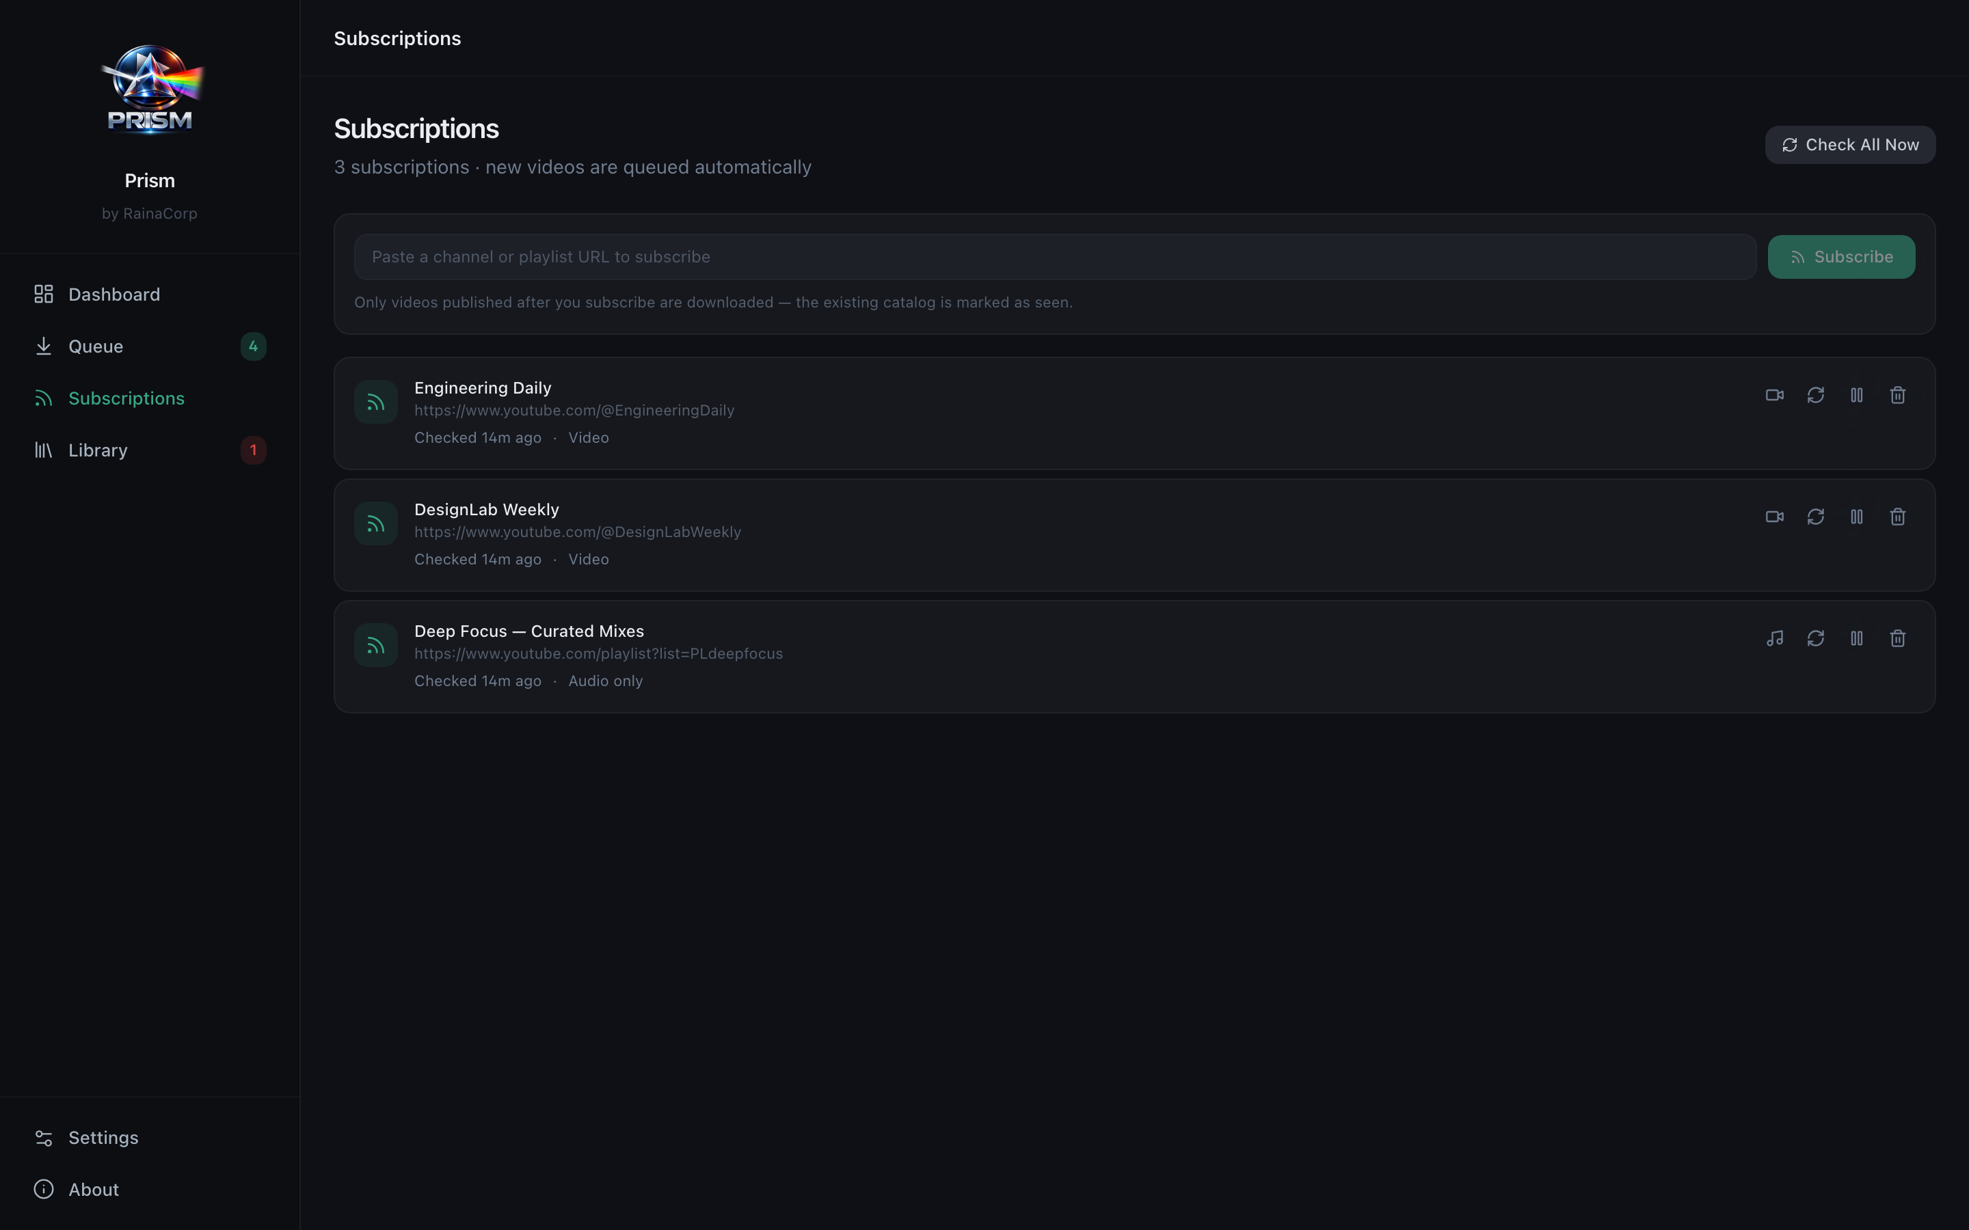Image resolution: width=1969 pixels, height=1230 pixels.
Task: Click the green Subscribe button
Action: pyautogui.click(x=1841, y=257)
